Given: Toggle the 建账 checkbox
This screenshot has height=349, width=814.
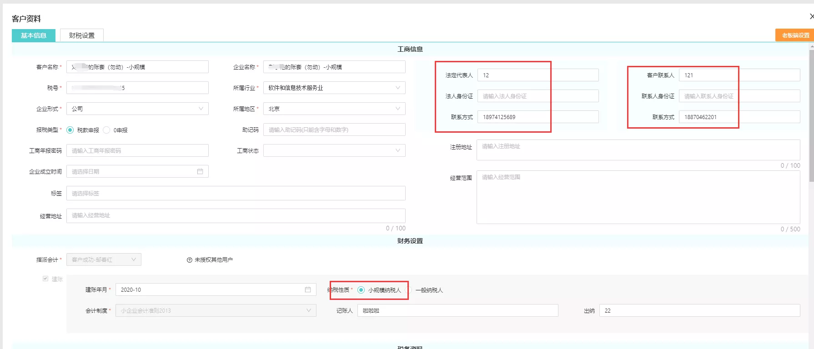Looking at the screenshot, I should [45, 279].
